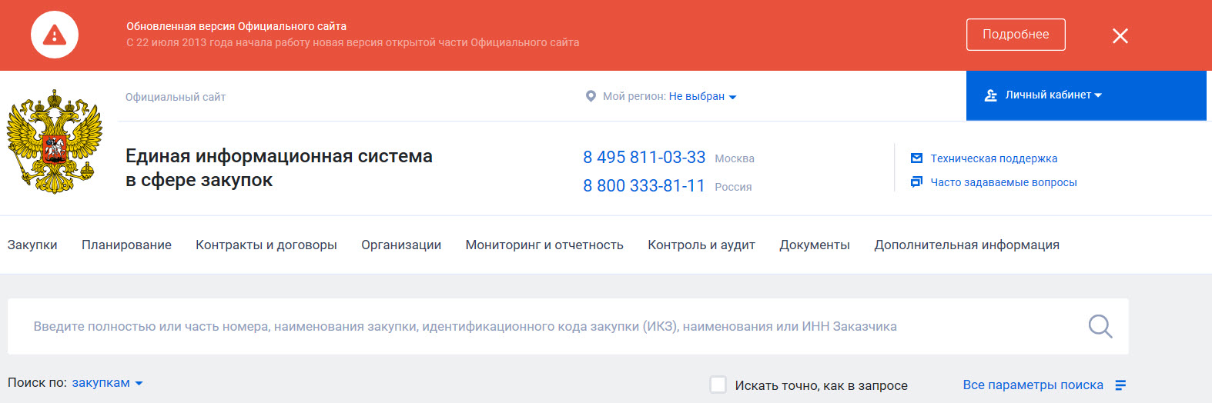Open the Закупки menu

32,245
